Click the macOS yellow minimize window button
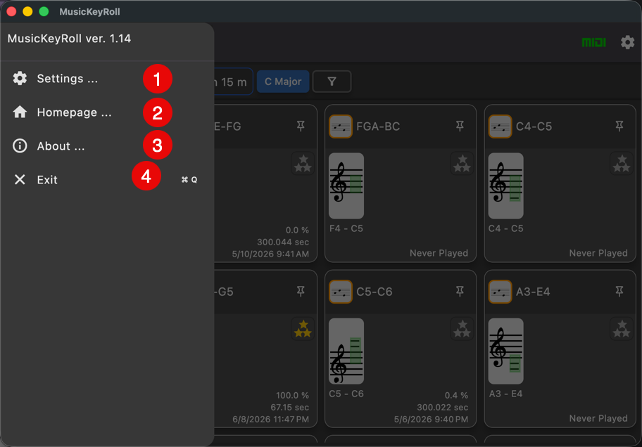 click(27, 11)
